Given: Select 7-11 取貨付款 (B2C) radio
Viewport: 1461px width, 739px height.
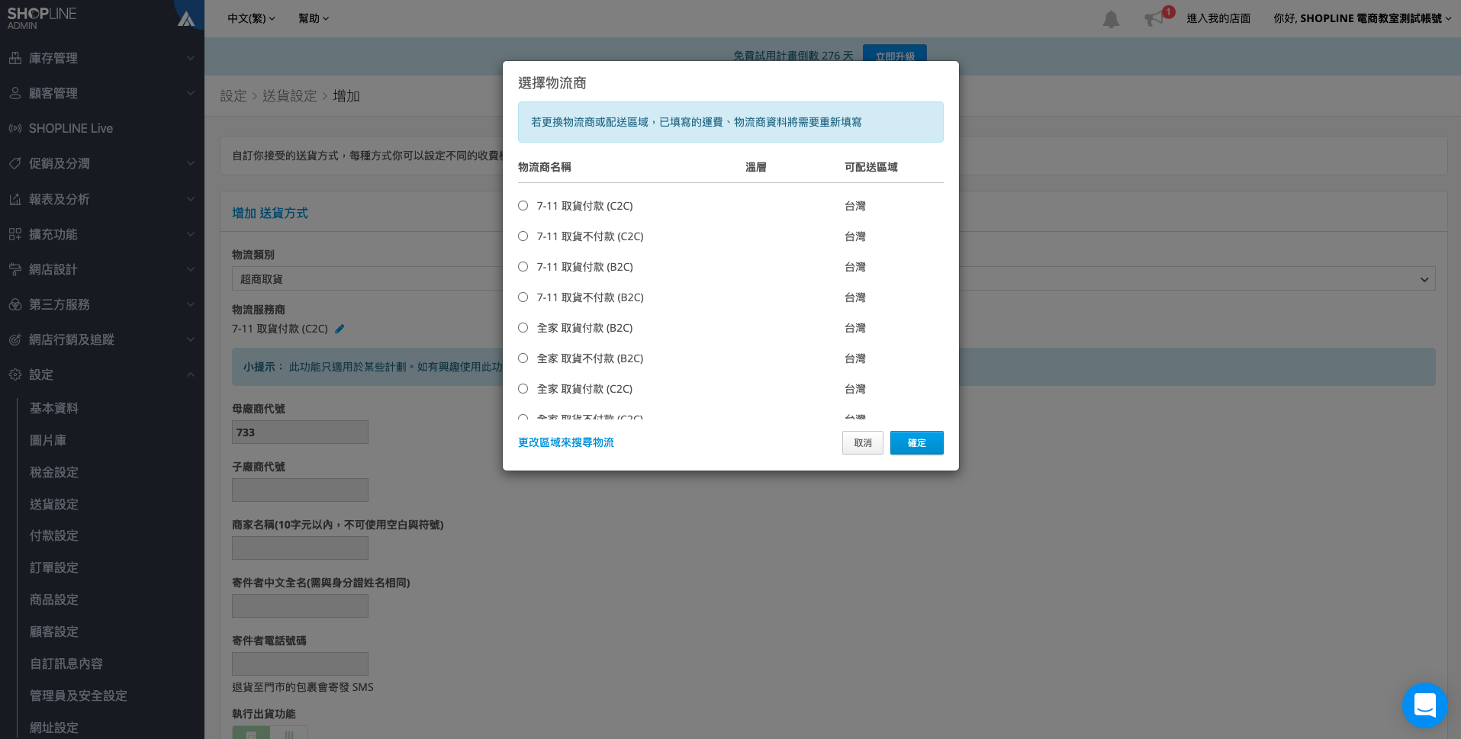Looking at the screenshot, I should tap(523, 267).
